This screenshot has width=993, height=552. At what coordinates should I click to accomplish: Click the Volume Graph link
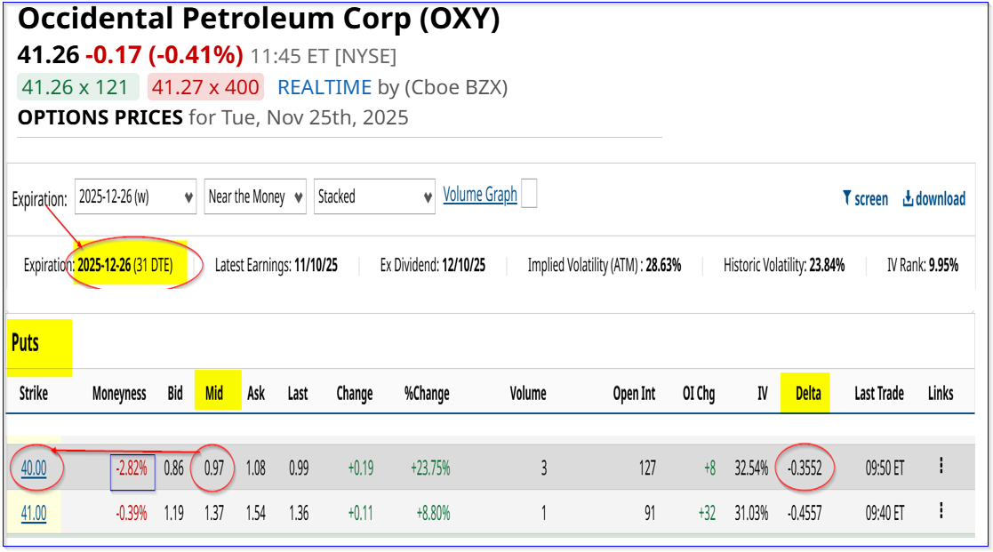(480, 195)
